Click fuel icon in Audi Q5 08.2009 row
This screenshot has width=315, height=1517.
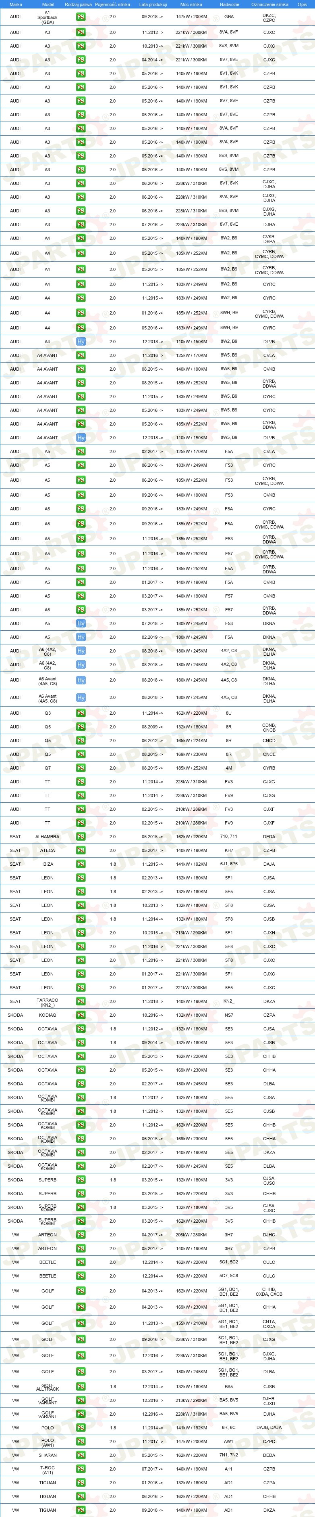click(81, 727)
